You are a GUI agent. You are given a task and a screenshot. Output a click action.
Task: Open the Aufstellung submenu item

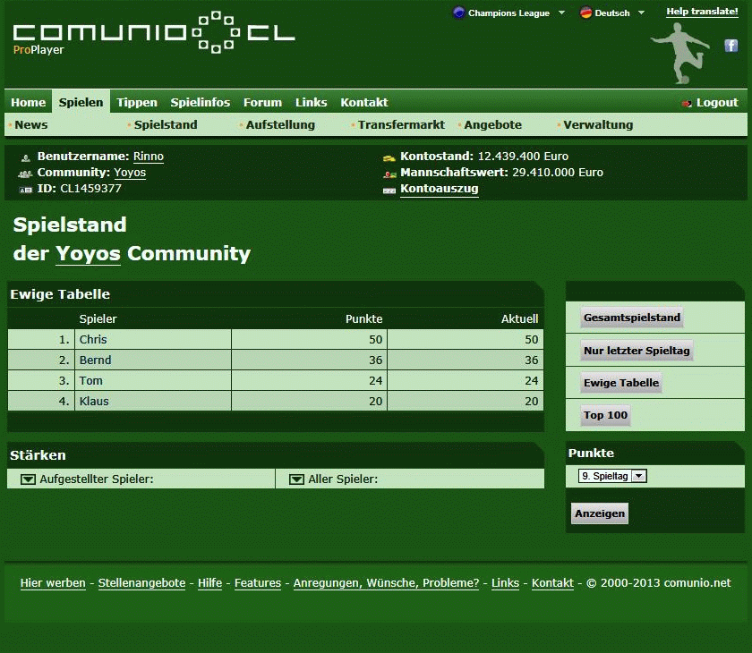coord(280,125)
